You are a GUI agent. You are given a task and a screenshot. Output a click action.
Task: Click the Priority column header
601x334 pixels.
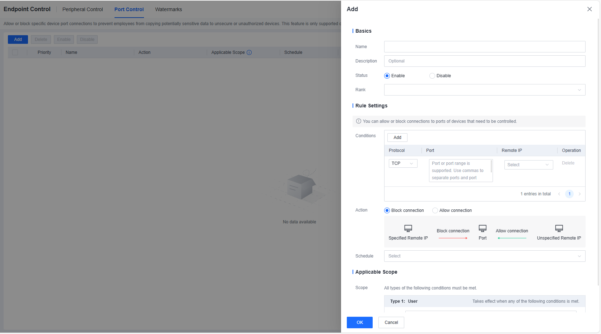44,52
